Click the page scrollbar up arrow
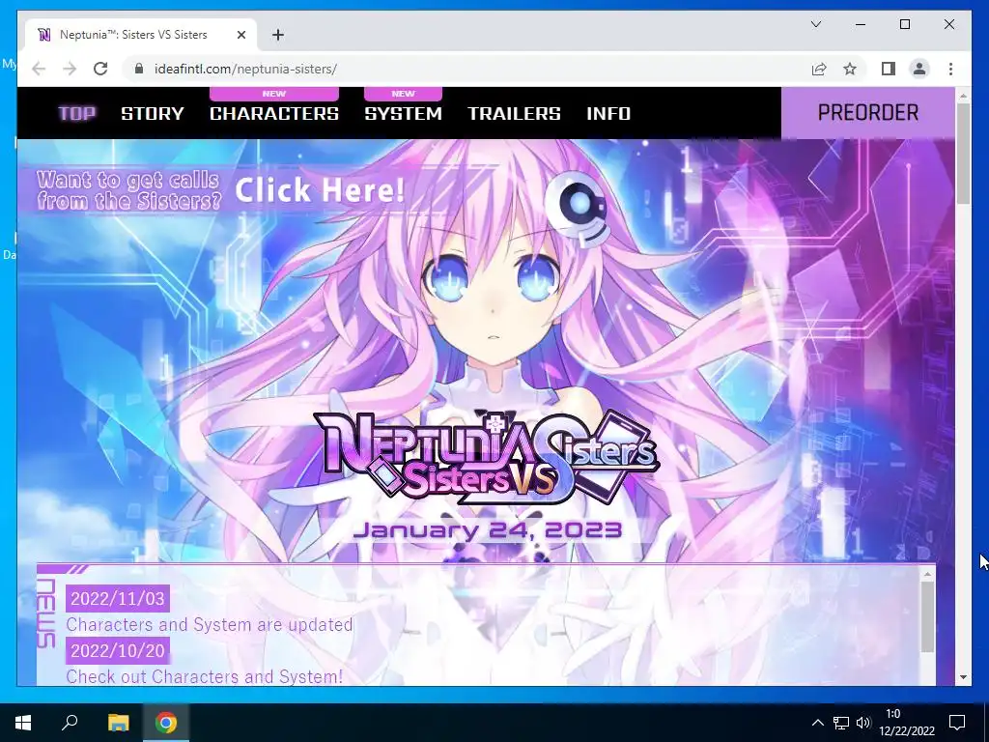 click(963, 96)
